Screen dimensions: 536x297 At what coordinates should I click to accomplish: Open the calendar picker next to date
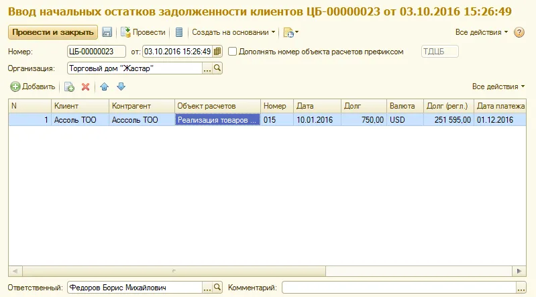[x=217, y=52]
